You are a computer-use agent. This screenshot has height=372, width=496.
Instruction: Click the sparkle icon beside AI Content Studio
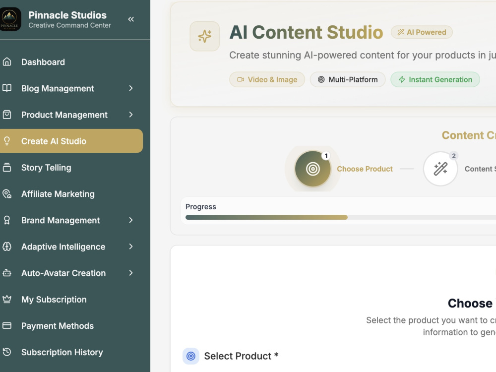(205, 36)
